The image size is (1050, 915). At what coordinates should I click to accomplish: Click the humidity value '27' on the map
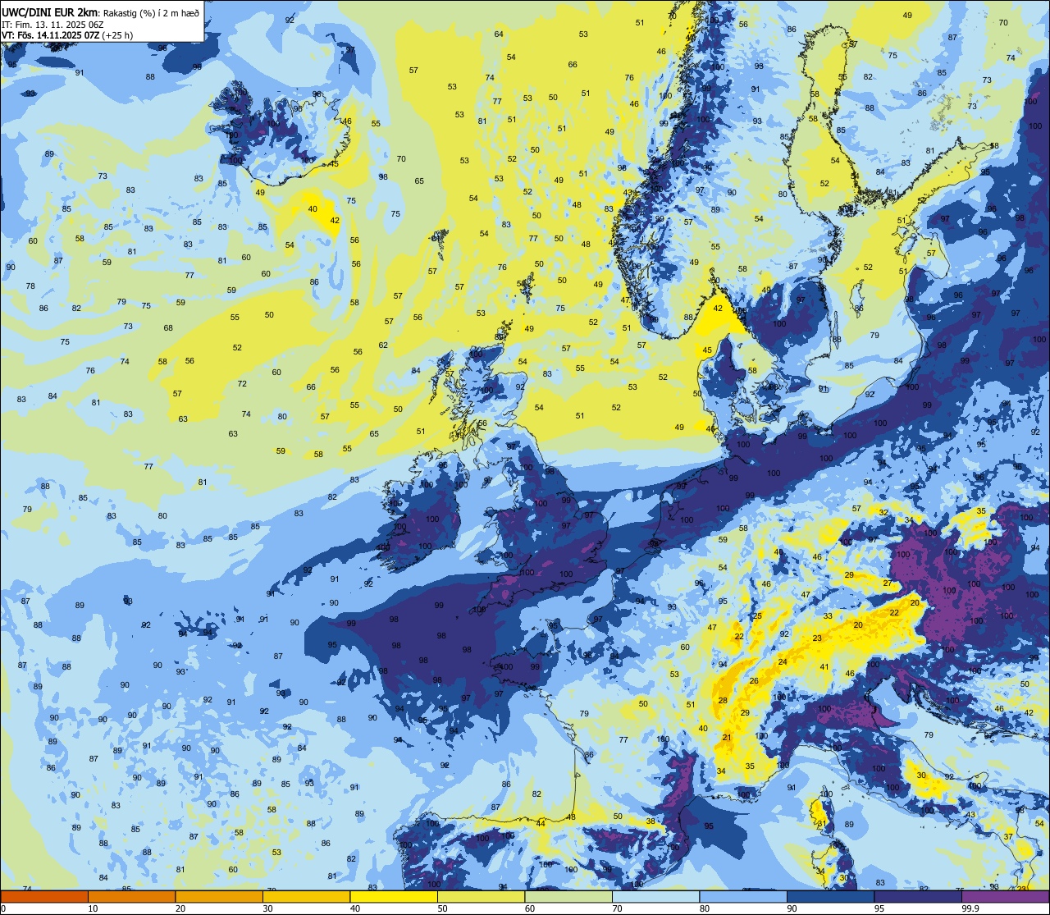(x=888, y=583)
